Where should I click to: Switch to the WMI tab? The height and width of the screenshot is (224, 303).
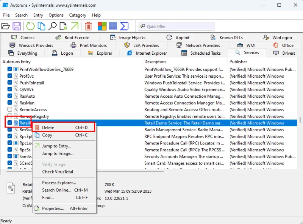point(246,45)
